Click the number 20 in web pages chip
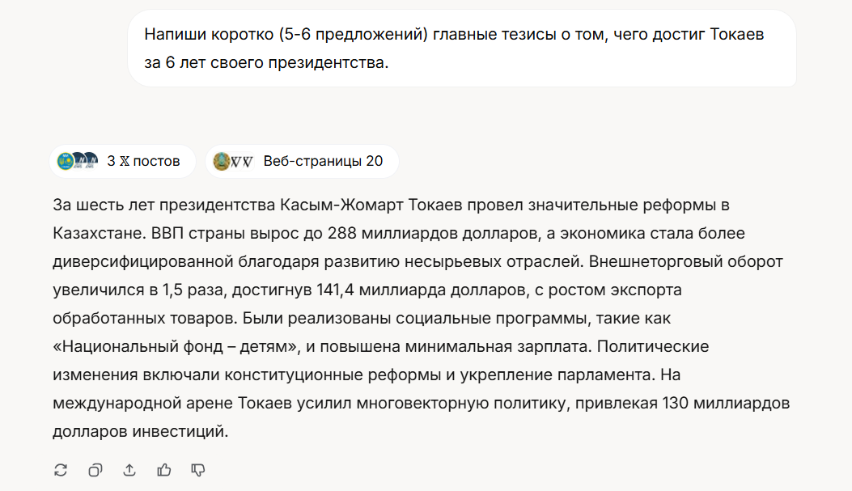Image resolution: width=852 pixels, height=491 pixels. click(375, 161)
